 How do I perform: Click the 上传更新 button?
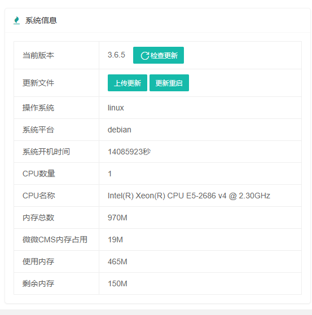point(128,83)
